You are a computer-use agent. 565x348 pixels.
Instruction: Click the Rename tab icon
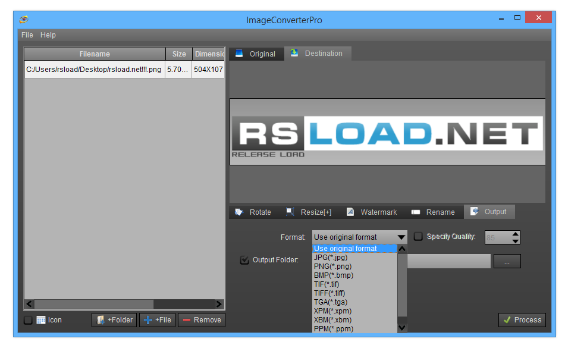tap(416, 212)
